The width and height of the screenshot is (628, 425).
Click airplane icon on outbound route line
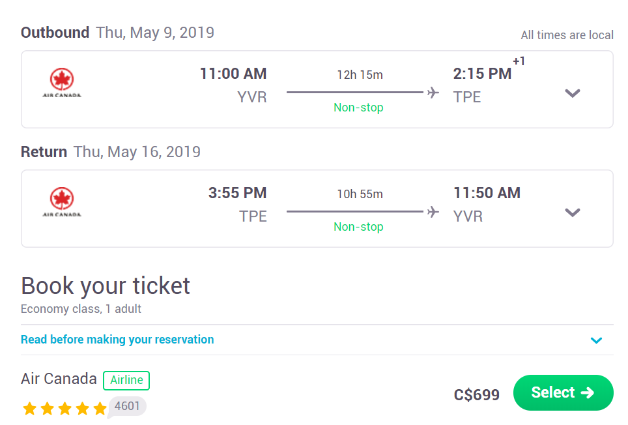click(433, 93)
